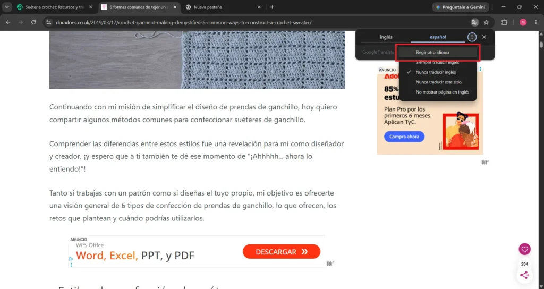Click the Google Translate icon in address bar
This screenshot has width=544, height=289.
474,22
